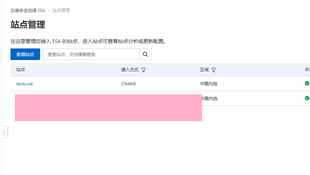This screenshot has height=175, width=310.
Task: Click the green status check in second row
Action: (307, 98)
